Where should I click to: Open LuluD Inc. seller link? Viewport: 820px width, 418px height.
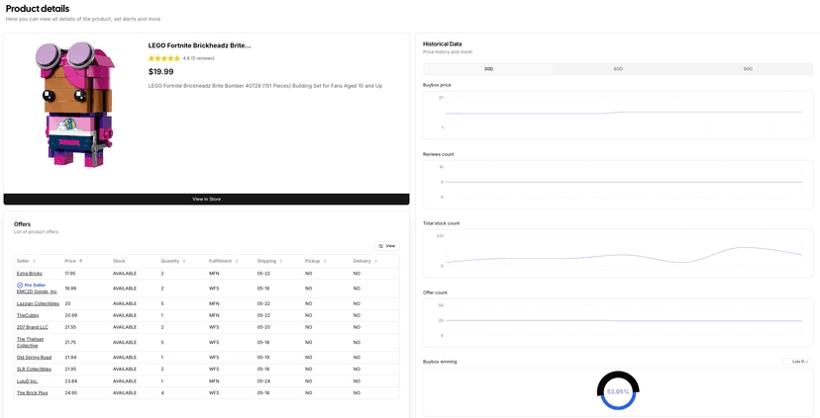click(x=27, y=381)
